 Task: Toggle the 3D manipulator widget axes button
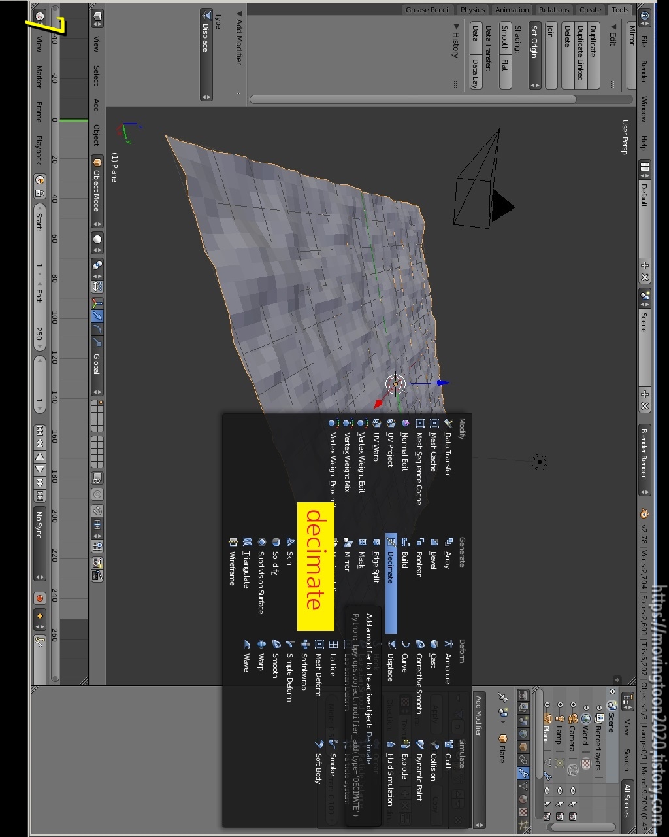pyautogui.click(x=97, y=303)
